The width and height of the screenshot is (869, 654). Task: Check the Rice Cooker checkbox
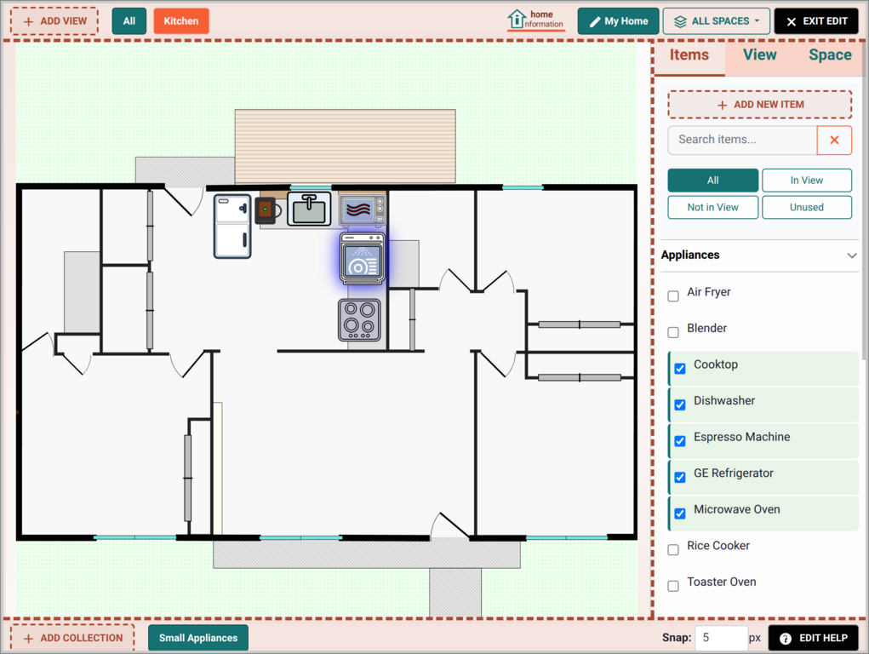point(673,550)
